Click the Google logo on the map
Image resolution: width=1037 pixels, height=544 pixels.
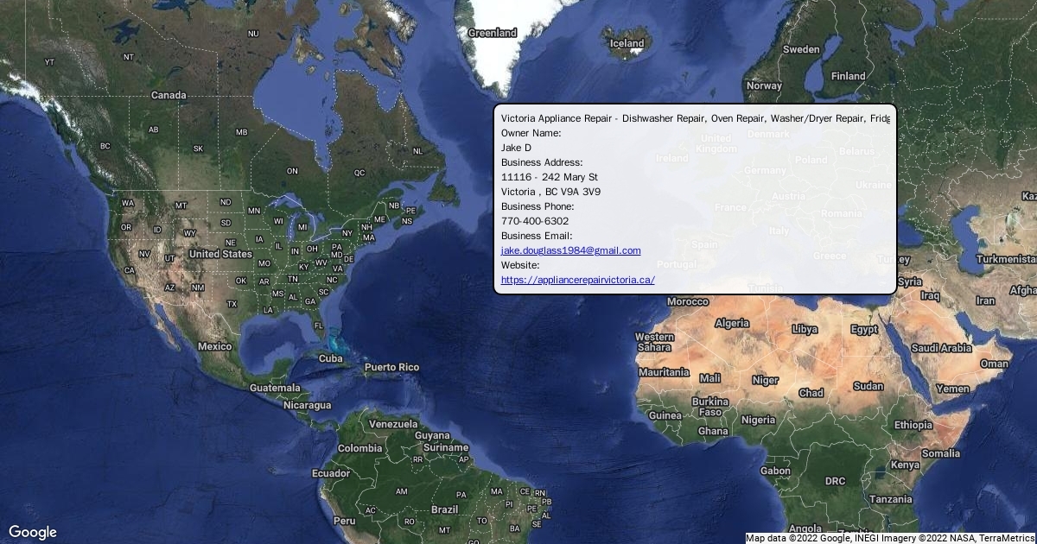click(x=33, y=532)
